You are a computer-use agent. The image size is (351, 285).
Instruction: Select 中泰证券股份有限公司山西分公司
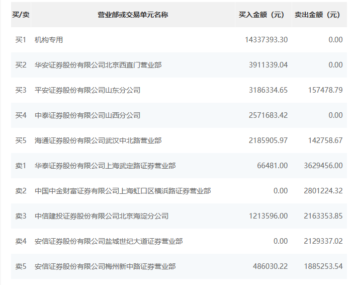(87, 115)
